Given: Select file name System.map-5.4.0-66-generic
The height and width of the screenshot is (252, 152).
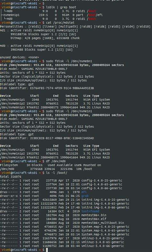Looking at the screenshot, I should (105, 235).
